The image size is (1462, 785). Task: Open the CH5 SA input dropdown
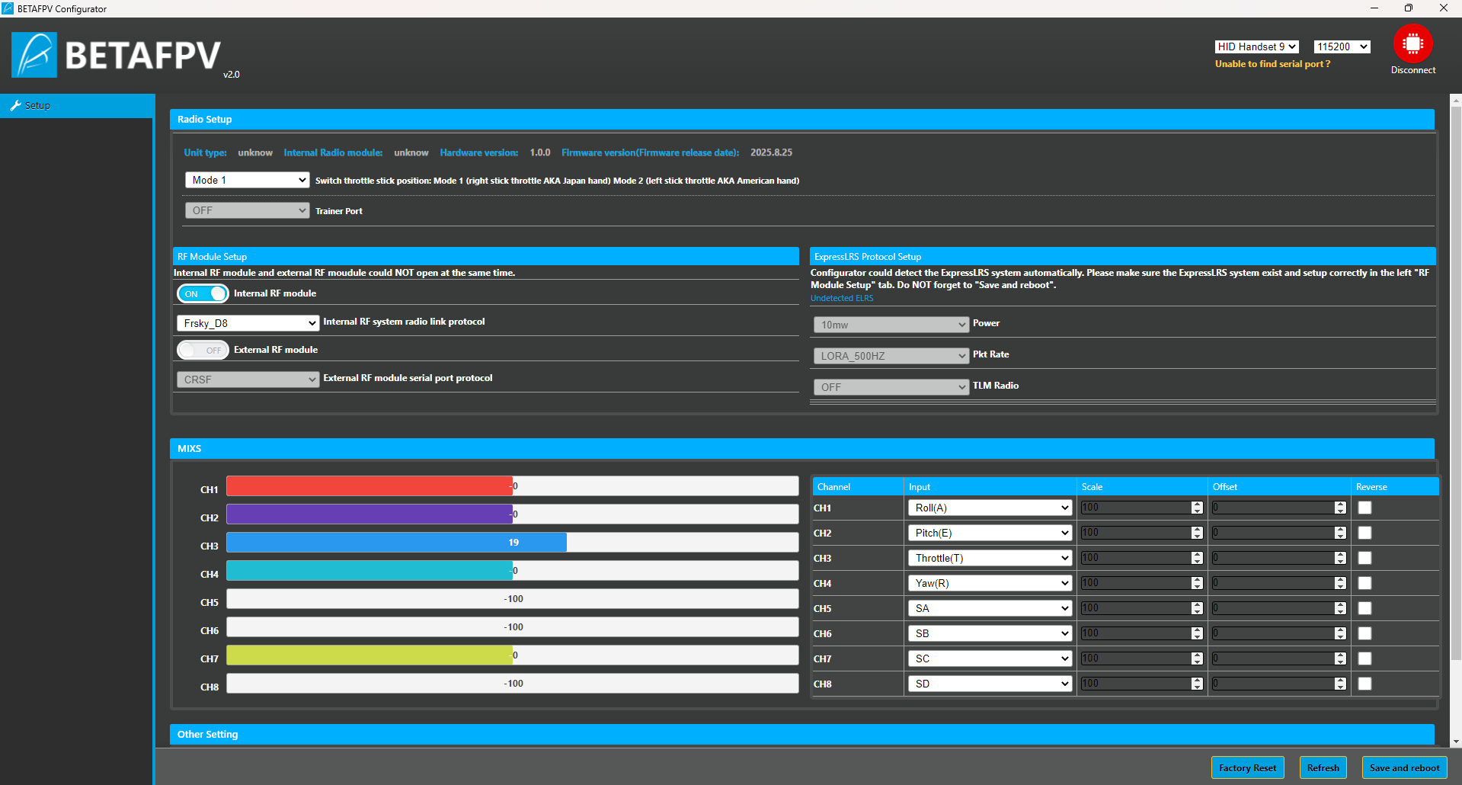(990, 608)
